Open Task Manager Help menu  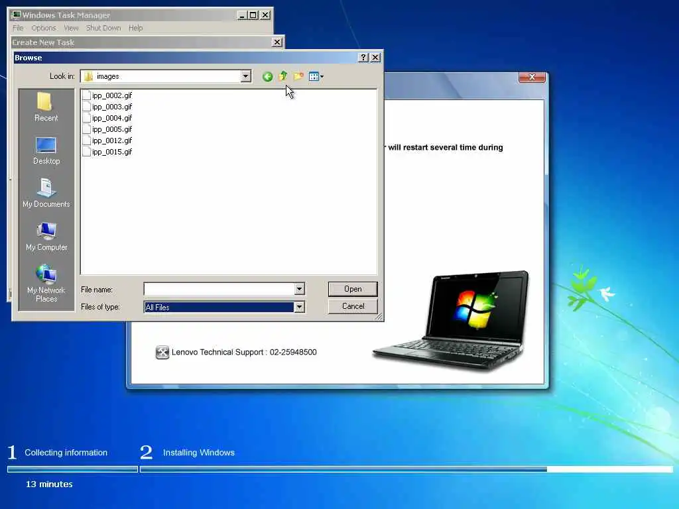click(135, 28)
